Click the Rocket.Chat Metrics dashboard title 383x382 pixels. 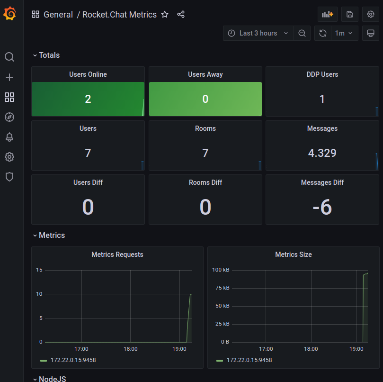point(119,14)
